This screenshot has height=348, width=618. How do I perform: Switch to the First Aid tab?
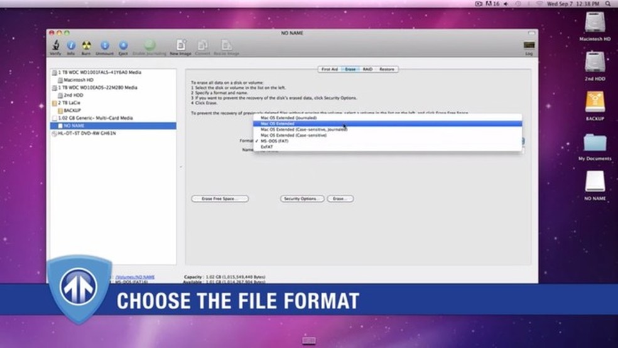(x=330, y=69)
